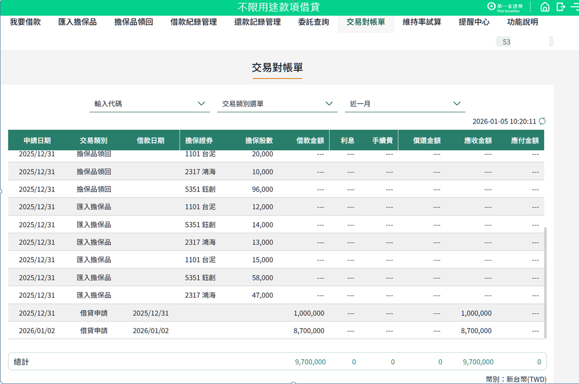This screenshot has width=579, height=384.
Task: Click the logout icon in header
Action: (561, 7)
